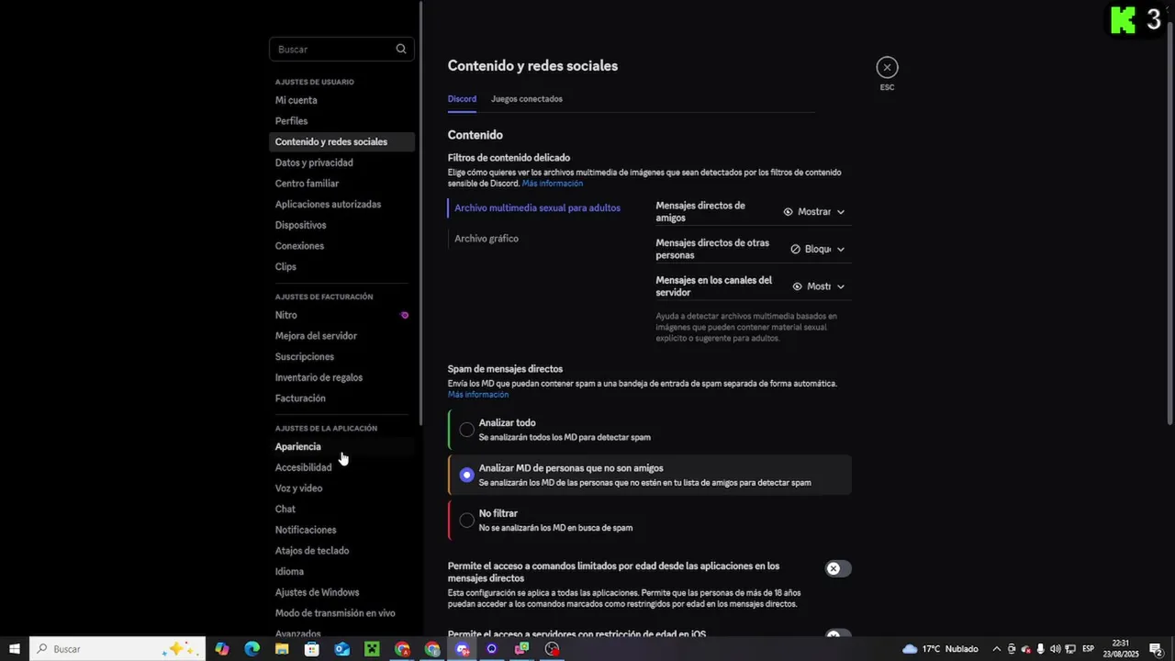
Task: Select Archivo multimedia sexual para adultos filter
Action: [538, 208]
